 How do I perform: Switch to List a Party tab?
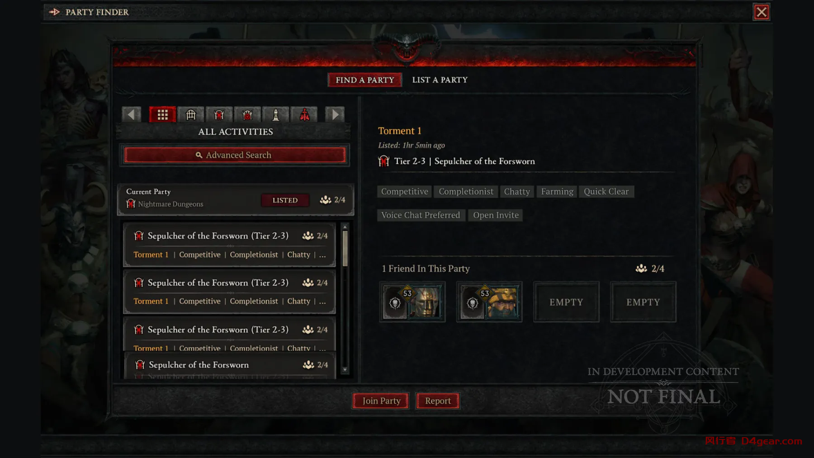click(x=440, y=80)
